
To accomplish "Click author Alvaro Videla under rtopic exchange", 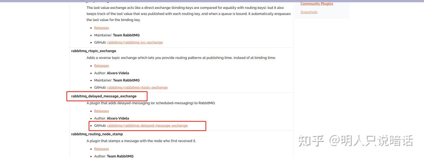I will click(x=118, y=73).
